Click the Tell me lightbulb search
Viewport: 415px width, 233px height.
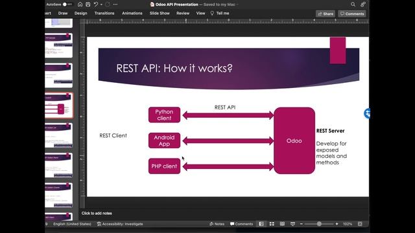(220, 13)
